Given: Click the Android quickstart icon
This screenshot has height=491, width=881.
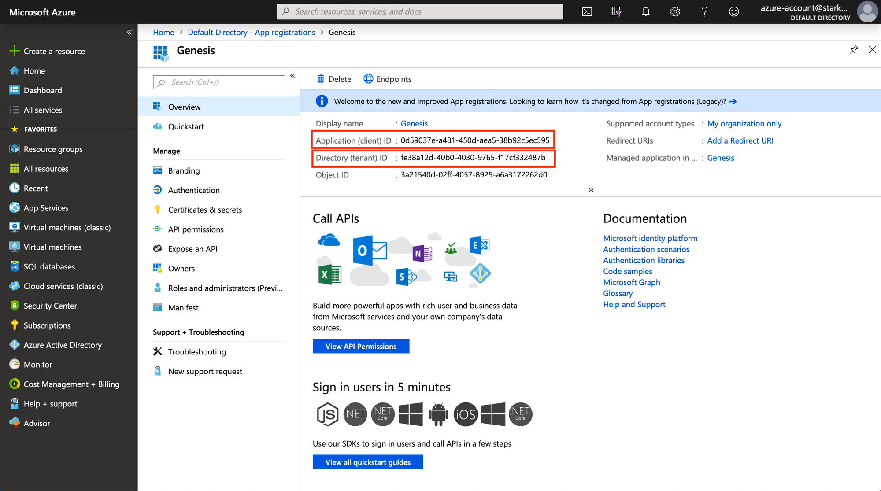Looking at the screenshot, I should pyautogui.click(x=438, y=414).
